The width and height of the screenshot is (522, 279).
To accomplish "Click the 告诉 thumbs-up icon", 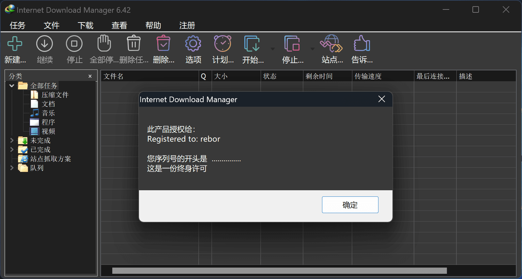I will tap(362, 43).
